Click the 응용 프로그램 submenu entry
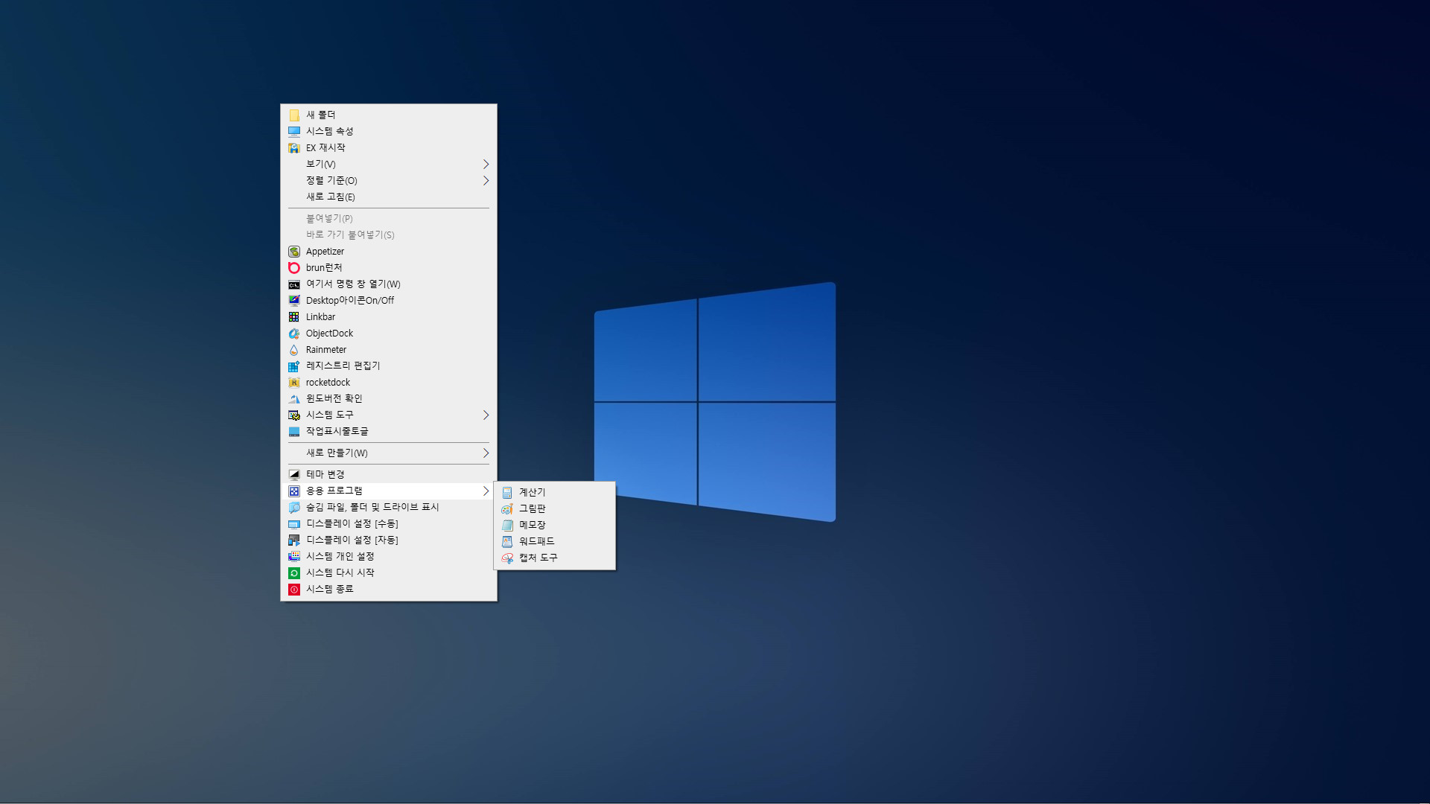The width and height of the screenshot is (1430, 804). (388, 491)
